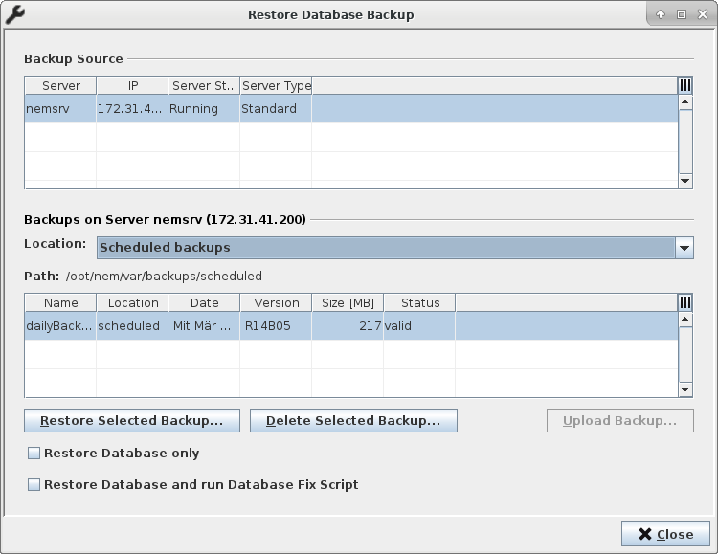Click the Upload Backup button
This screenshot has width=718, height=554.
619,421
